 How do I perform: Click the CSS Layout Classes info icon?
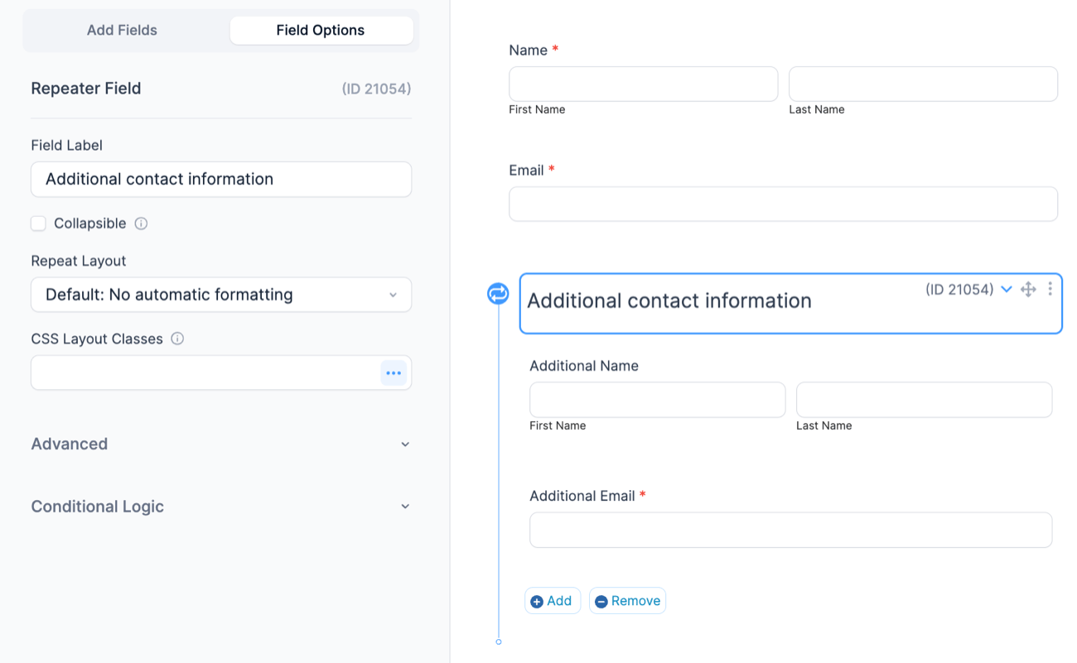[177, 339]
